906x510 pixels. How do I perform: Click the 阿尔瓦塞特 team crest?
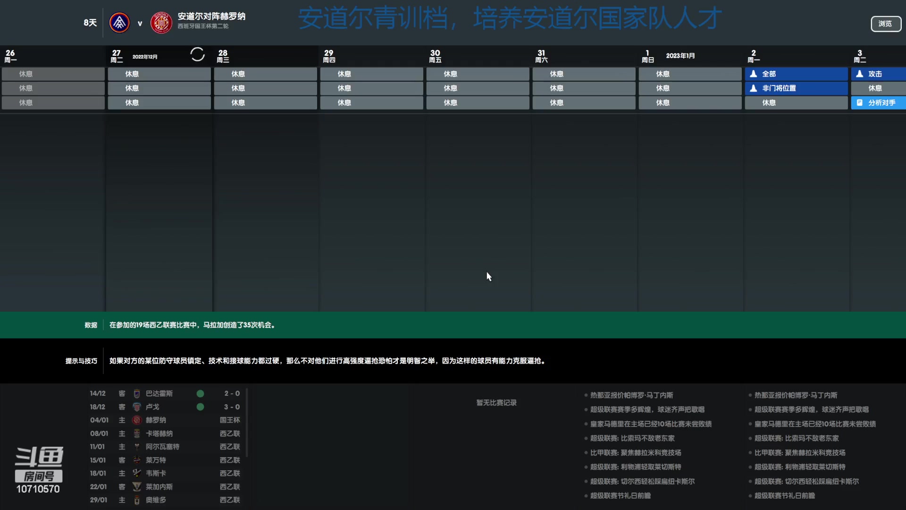[x=137, y=447]
